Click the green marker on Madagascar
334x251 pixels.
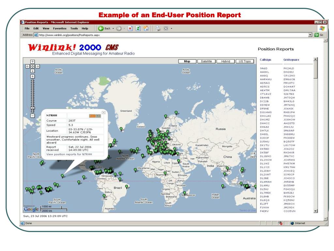[x=185, y=193]
